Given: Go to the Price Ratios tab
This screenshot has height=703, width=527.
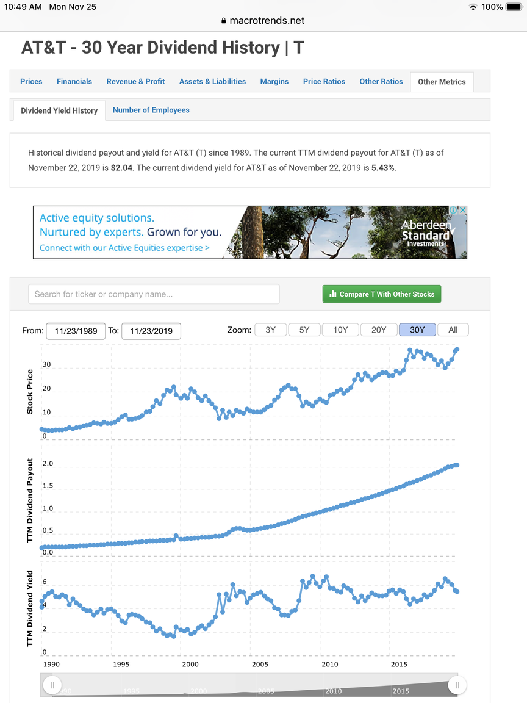Looking at the screenshot, I should 324,82.
